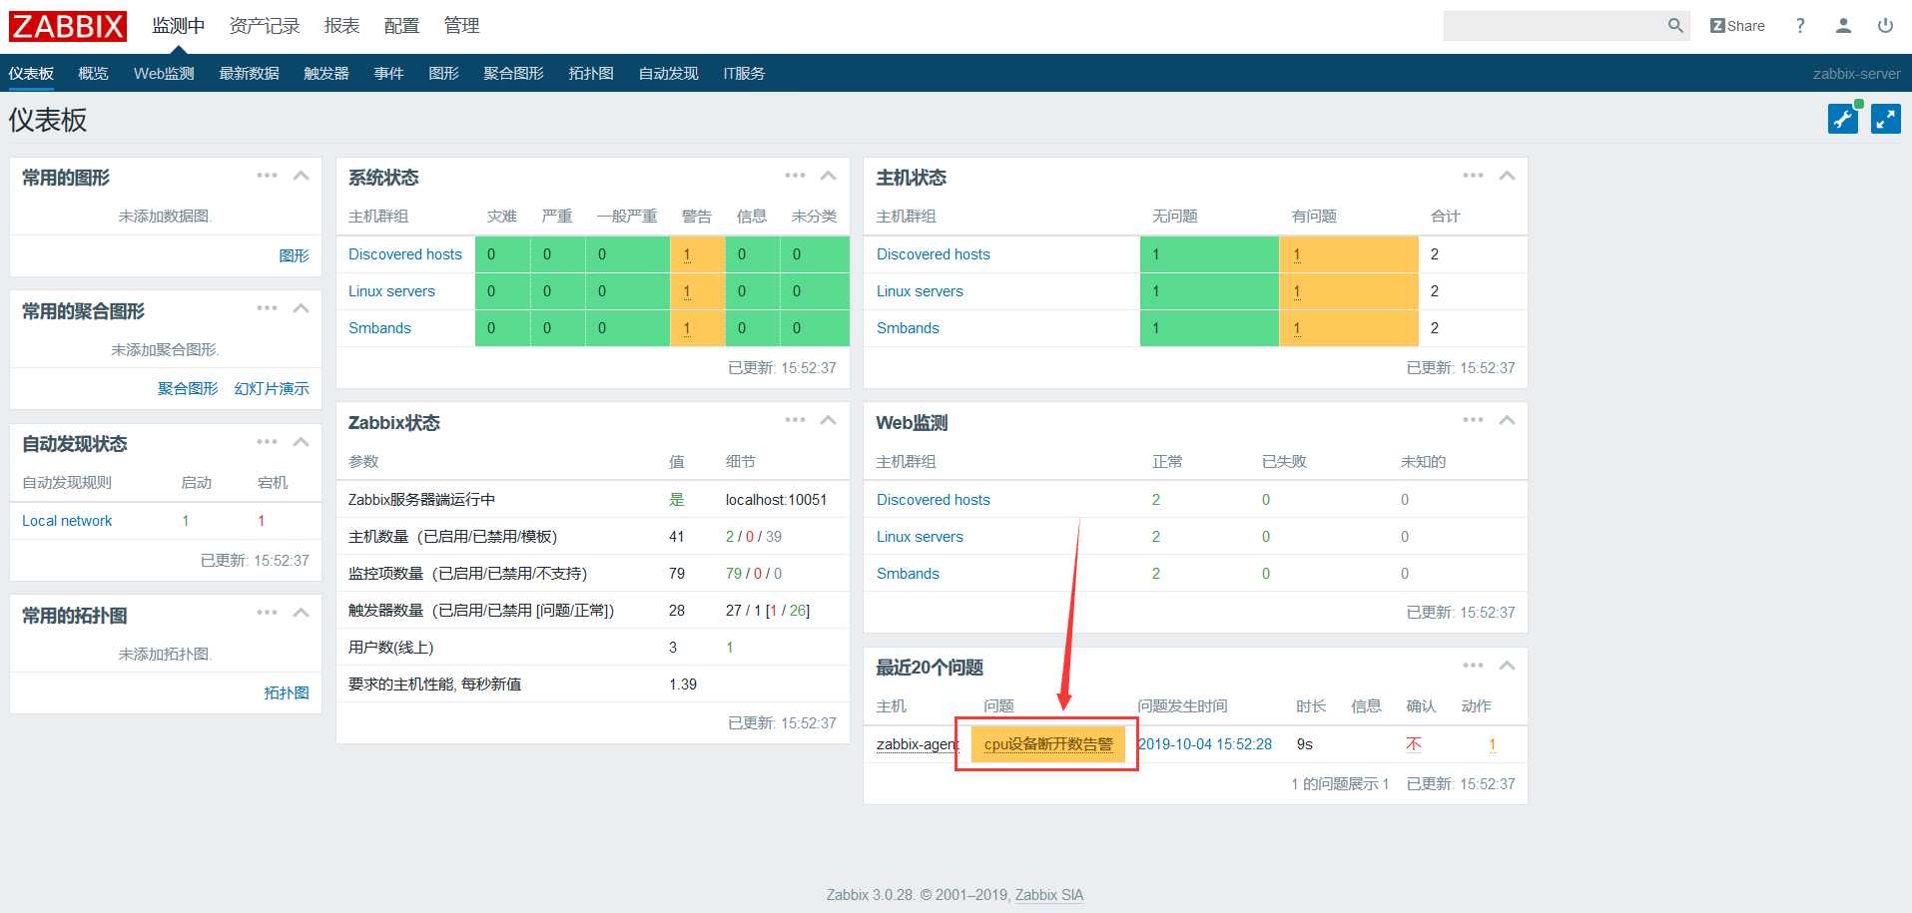
Task: Switch to the IT服务 submenu tab
Action: 744,74
